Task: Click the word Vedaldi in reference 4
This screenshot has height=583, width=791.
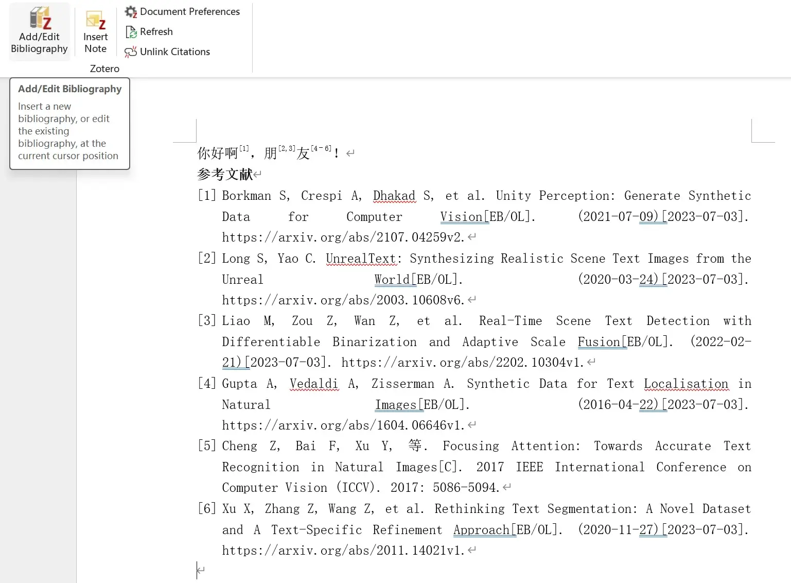Action: click(x=314, y=384)
